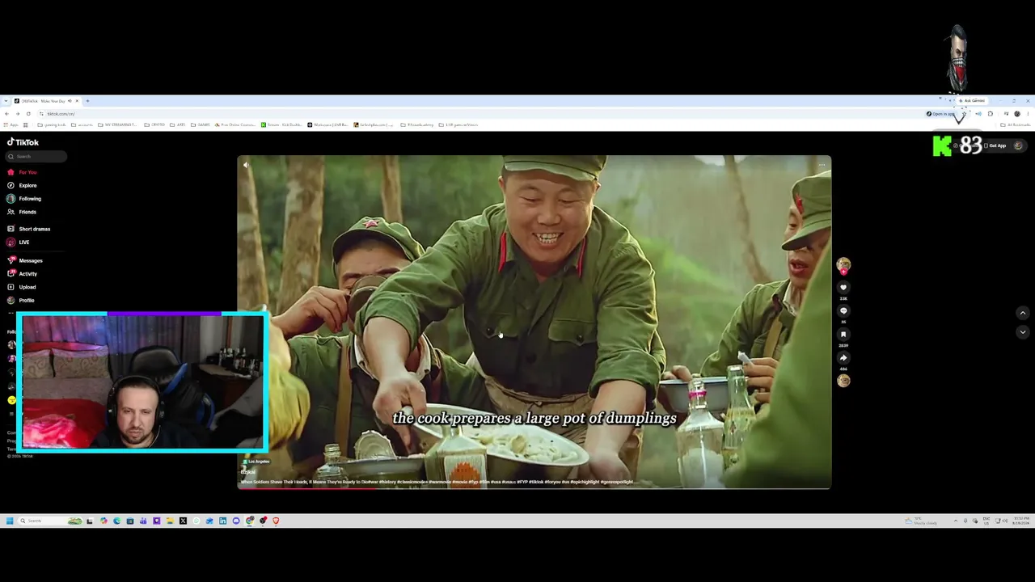Viewport: 1035px width, 582px height.
Task: Click the video progress bar
Action: [x=534, y=488]
